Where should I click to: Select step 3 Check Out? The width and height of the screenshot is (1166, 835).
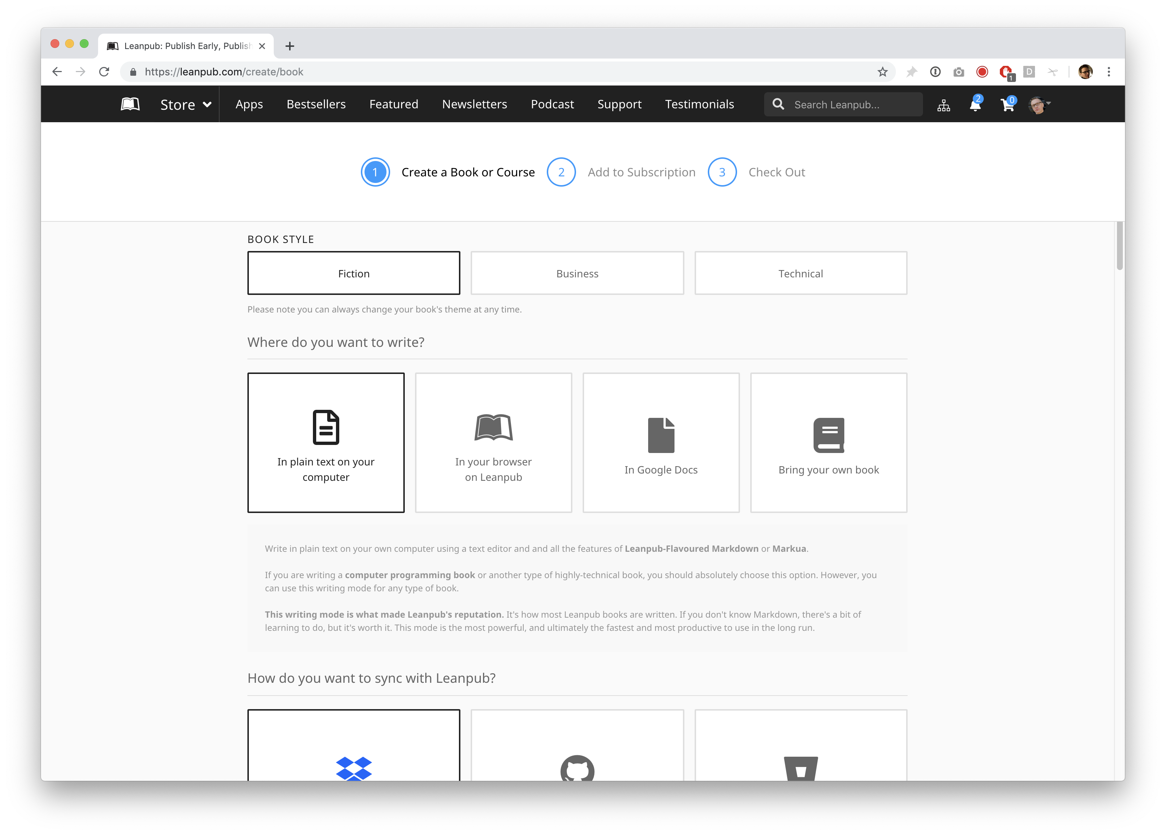point(756,172)
